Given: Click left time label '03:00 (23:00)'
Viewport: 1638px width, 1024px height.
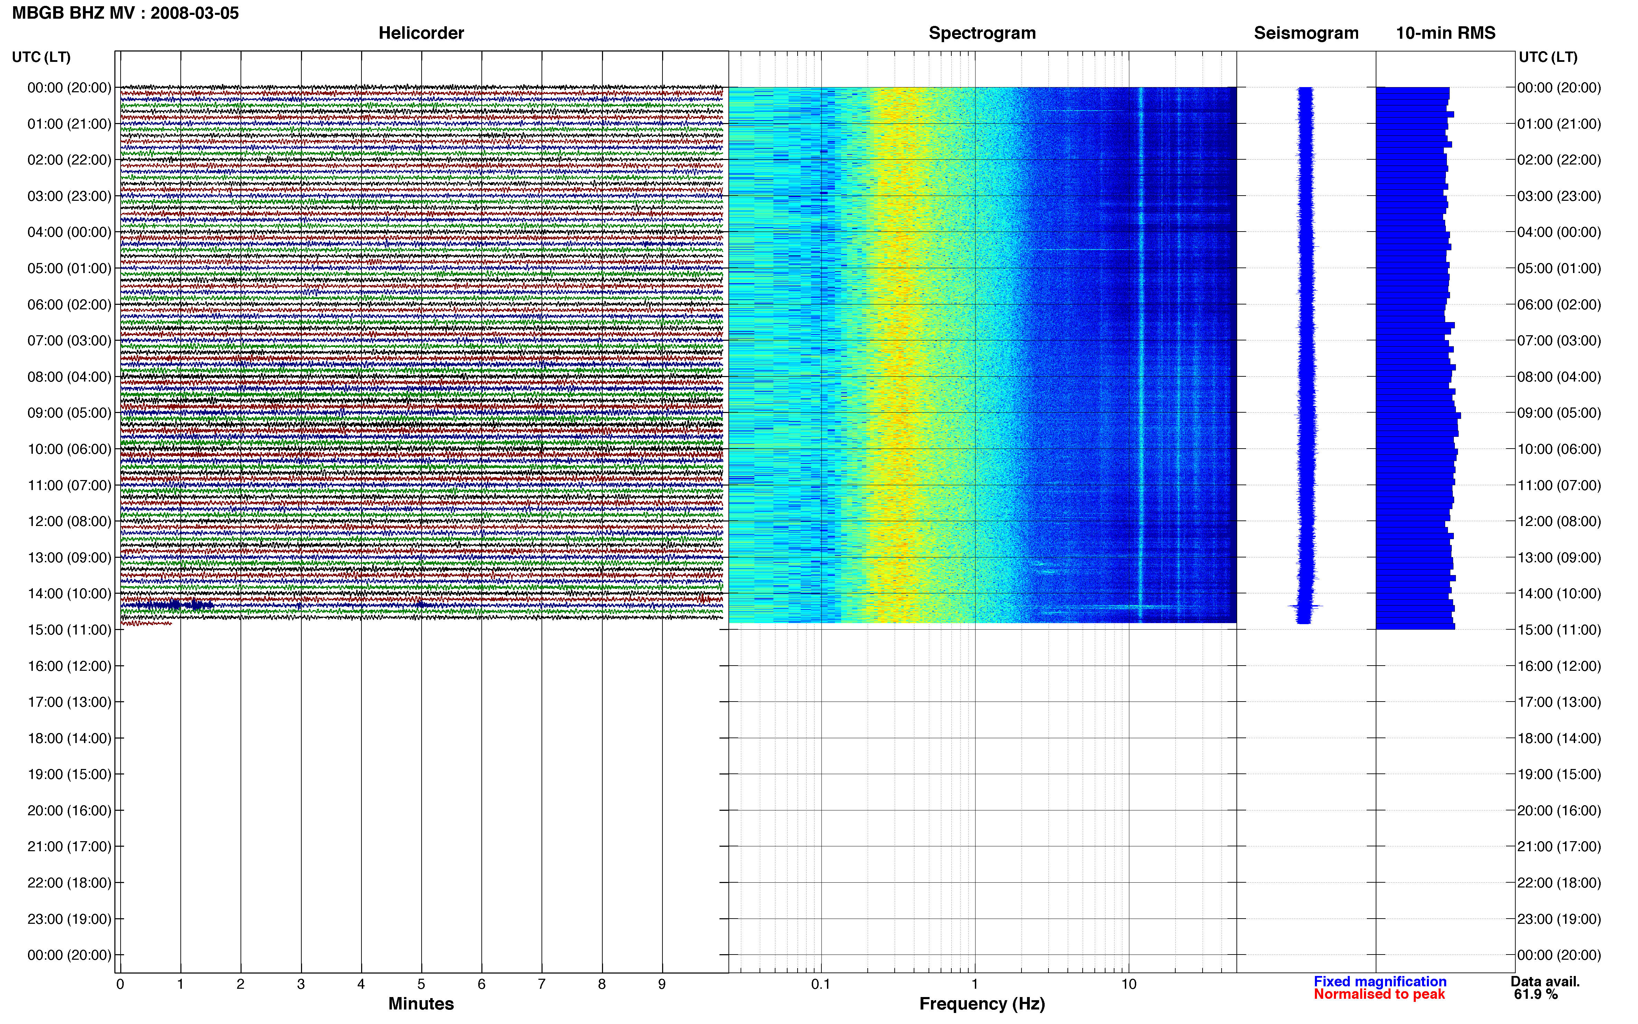Looking at the screenshot, I should (x=69, y=196).
